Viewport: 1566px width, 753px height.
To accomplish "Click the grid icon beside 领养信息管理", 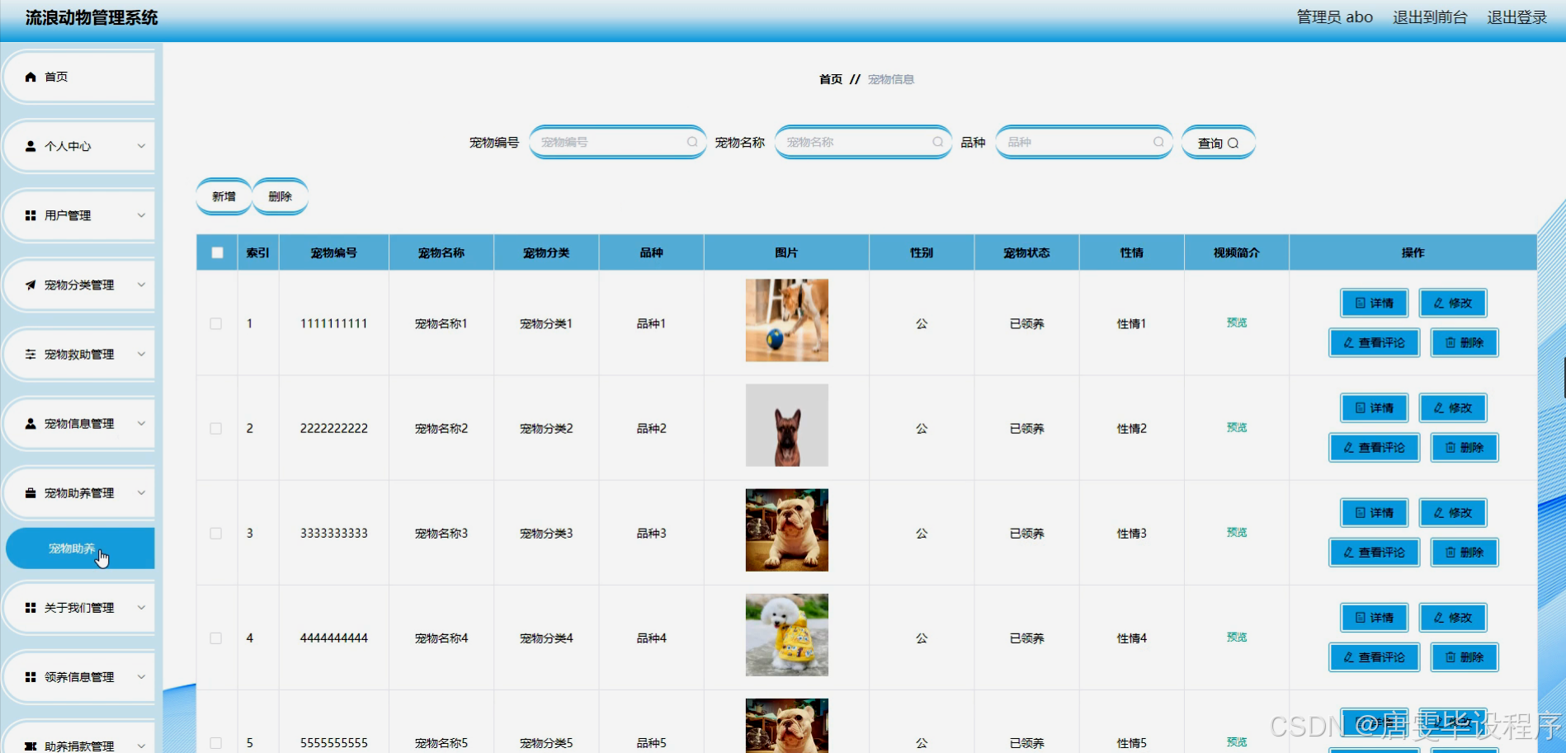I will (x=31, y=676).
